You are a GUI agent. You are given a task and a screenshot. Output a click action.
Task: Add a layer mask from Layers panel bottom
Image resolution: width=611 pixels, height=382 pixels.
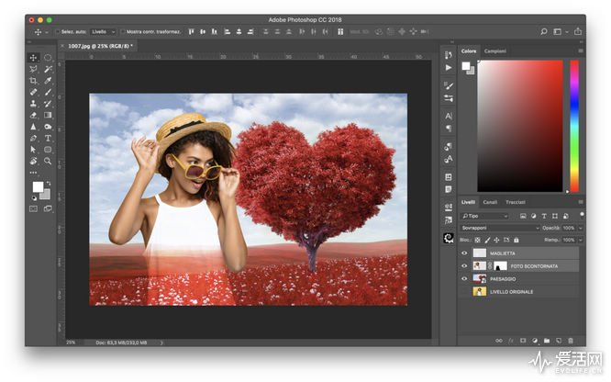pos(523,341)
